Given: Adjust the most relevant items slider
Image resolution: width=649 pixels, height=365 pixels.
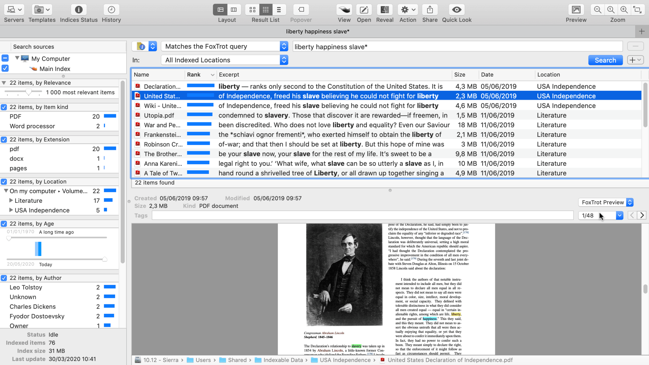Looking at the screenshot, I should click(29, 92).
